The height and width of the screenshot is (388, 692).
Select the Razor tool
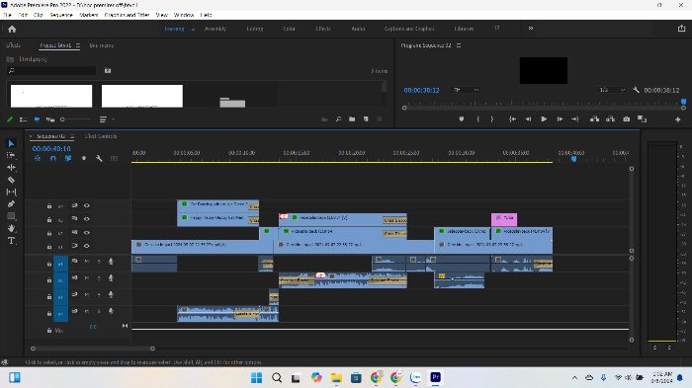pos(11,180)
